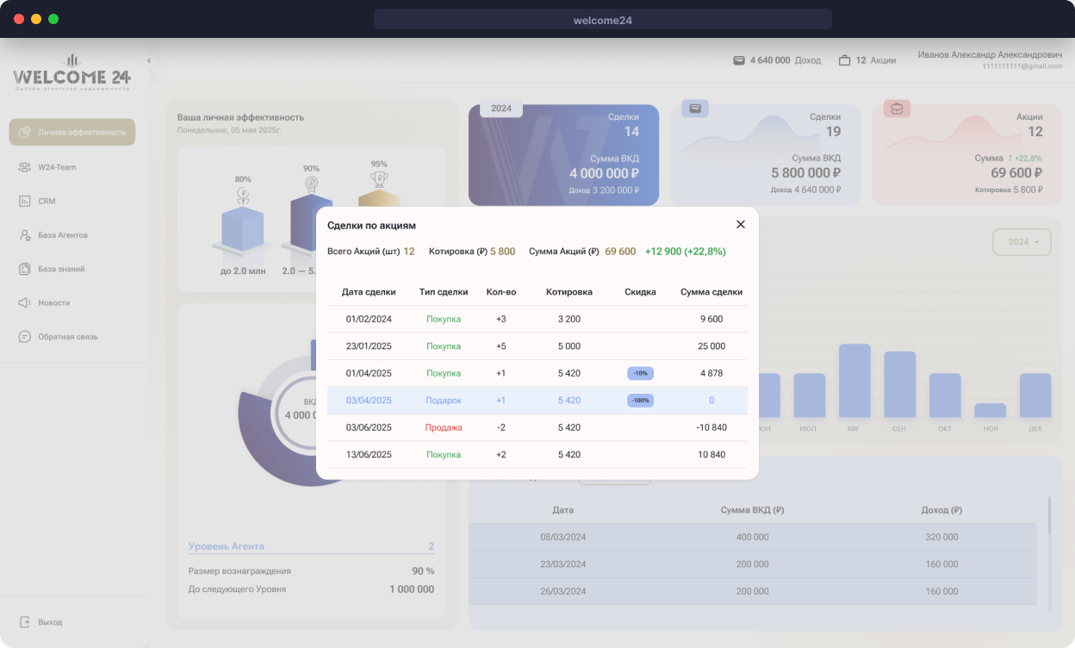Click the briefcase Акции icon in header
1075x648 pixels.
844,60
